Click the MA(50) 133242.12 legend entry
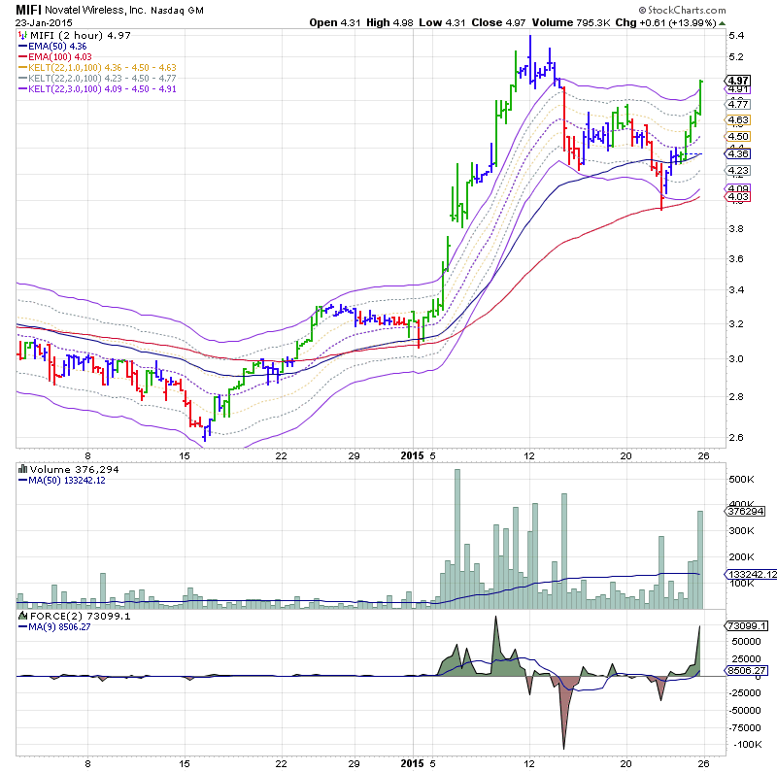Image resolution: width=777 pixels, height=772 pixels. [x=67, y=480]
